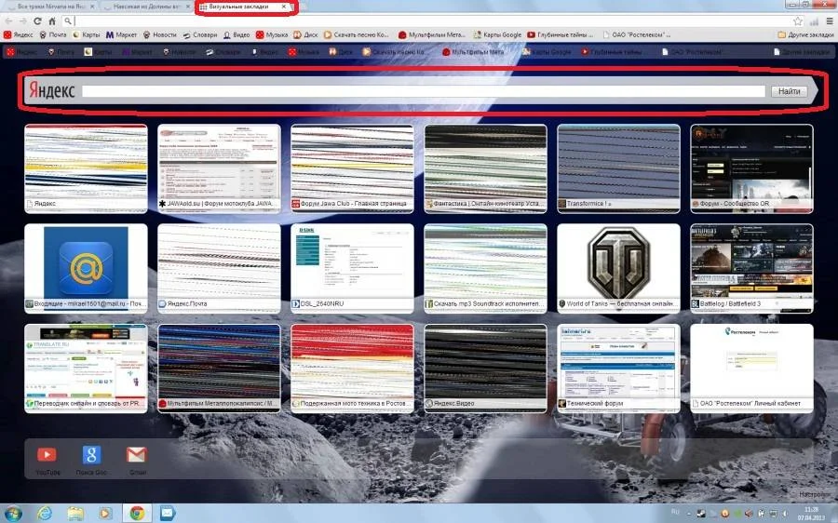Reload the page with the refresh icon

[x=37, y=21]
